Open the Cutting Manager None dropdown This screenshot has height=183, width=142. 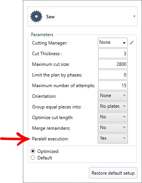[x=113, y=43]
